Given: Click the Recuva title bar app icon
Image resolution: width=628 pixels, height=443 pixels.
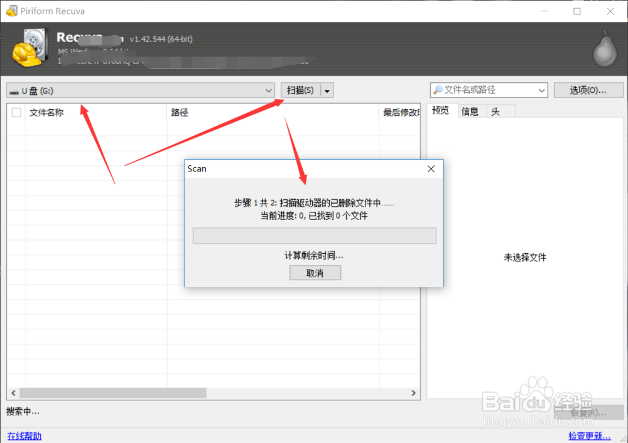Looking at the screenshot, I should [x=11, y=11].
